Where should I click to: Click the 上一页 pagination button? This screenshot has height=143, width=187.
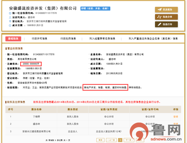112,140
